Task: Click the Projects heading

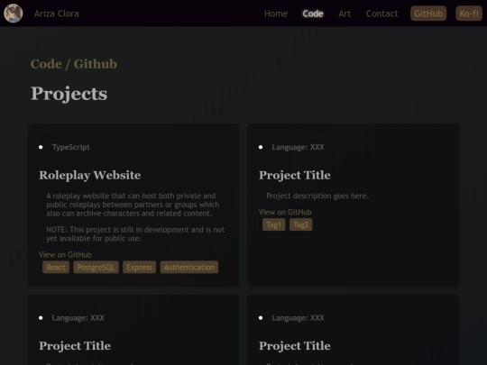Action: (x=69, y=94)
